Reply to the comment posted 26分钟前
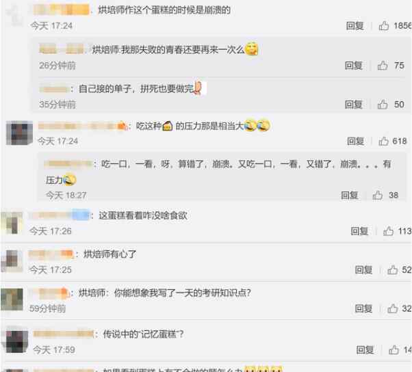Screen dimensions: 412x372 353,66
